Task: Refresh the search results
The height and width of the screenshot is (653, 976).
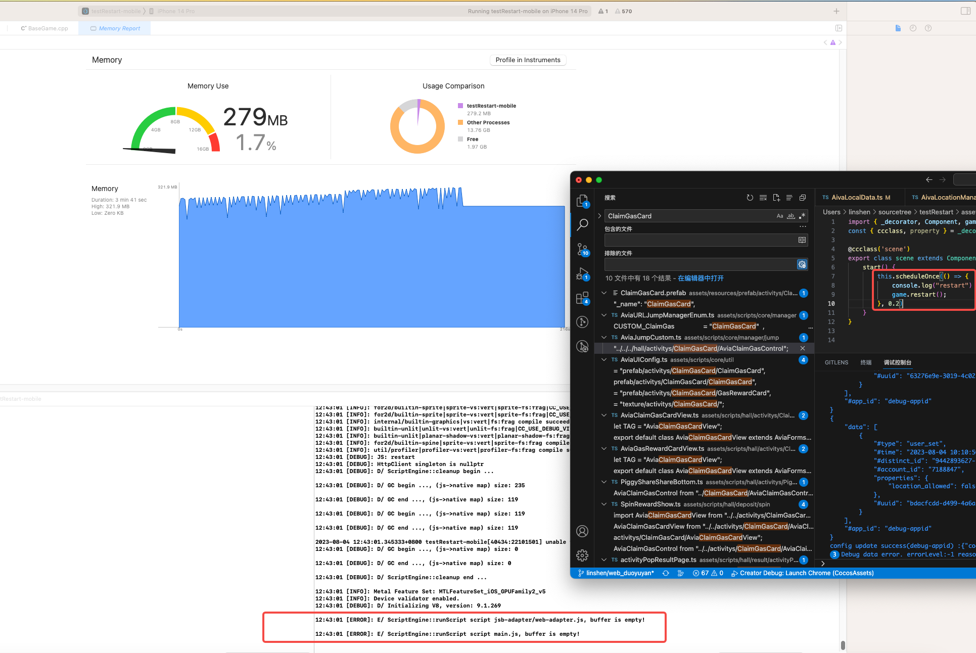Action: pyautogui.click(x=750, y=198)
